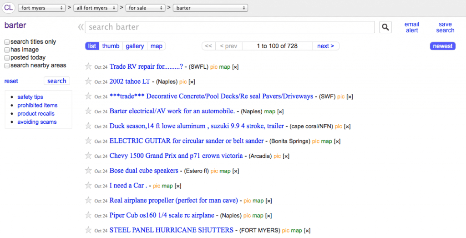Screen dimensions: 466x238
Task: Open avoiding scams link
Action: pyautogui.click(x=37, y=122)
